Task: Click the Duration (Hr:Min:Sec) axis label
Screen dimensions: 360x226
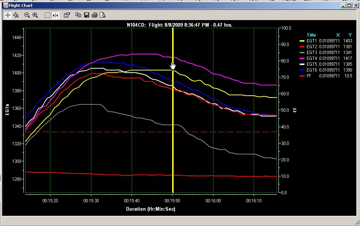Action: click(x=151, y=209)
